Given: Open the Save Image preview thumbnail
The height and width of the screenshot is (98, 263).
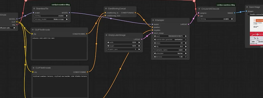Looking at the screenshot, I should [x=257, y=31].
